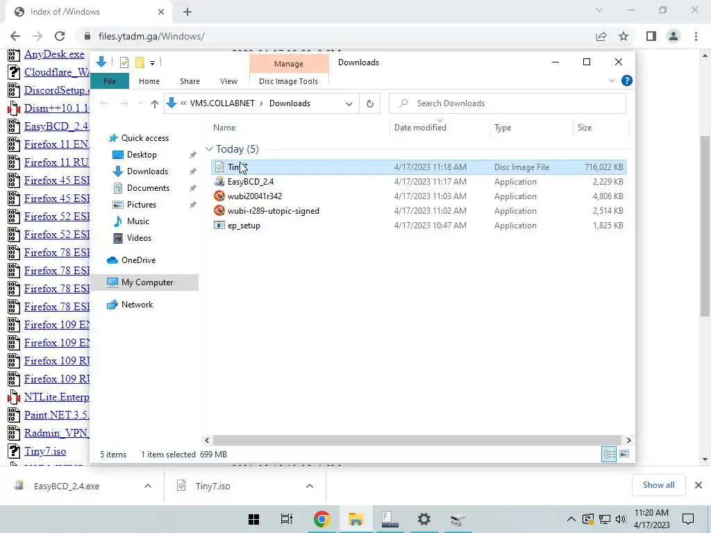The image size is (711, 533).
Task: Open the Share ribbon tab
Action: tap(190, 81)
